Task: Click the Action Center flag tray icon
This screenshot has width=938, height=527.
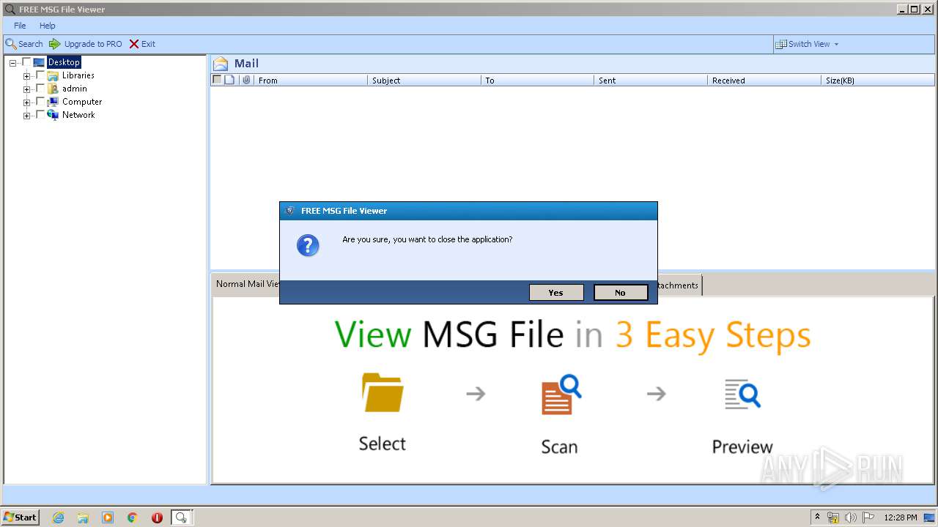Action: pyautogui.click(x=868, y=517)
